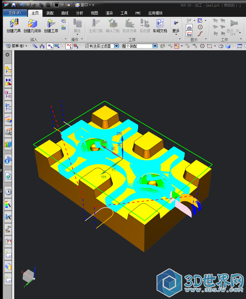Toggle the first selection bar filter icon
Screen dimensions: 246x299
35,46
